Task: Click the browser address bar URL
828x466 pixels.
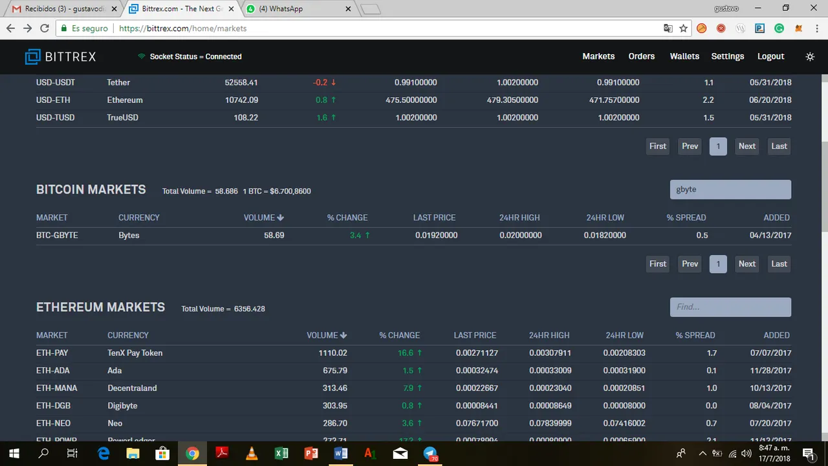Action: [183, 28]
